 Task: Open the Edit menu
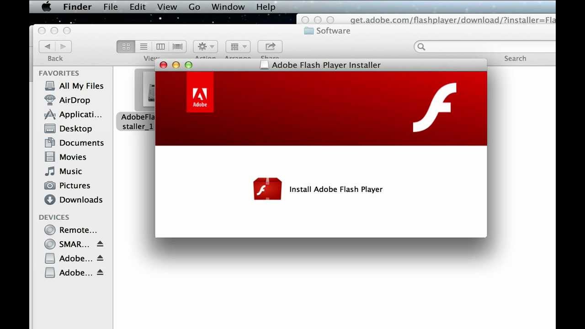pos(138,7)
